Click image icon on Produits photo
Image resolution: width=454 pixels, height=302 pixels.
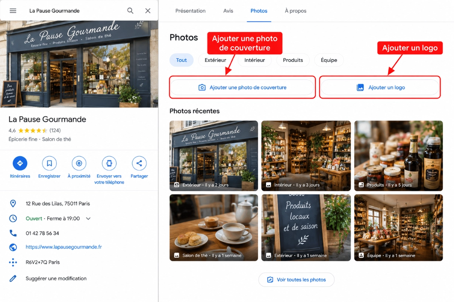(x=361, y=185)
